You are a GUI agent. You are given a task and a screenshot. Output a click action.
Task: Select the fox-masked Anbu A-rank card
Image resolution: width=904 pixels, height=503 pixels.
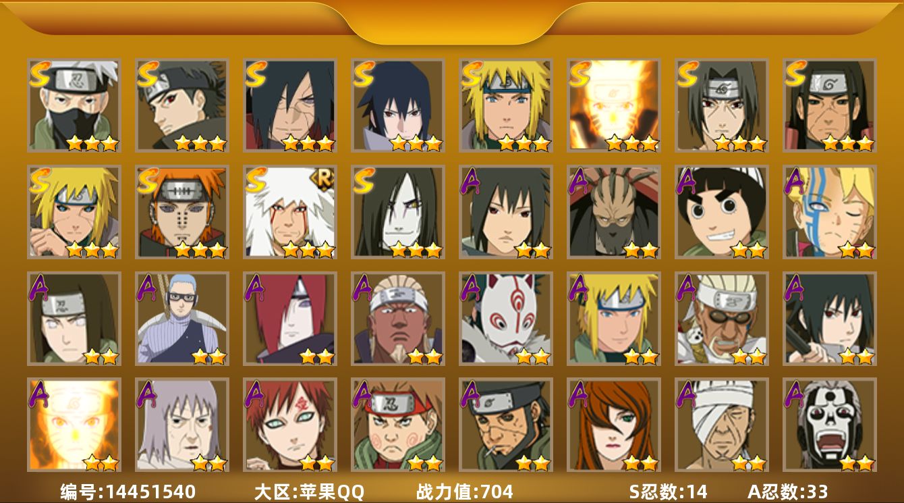coord(506,319)
